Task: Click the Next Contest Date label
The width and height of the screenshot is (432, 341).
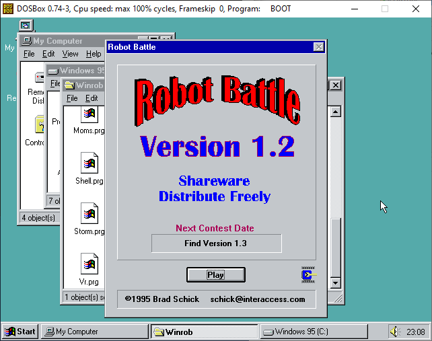Action: pyautogui.click(x=215, y=228)
